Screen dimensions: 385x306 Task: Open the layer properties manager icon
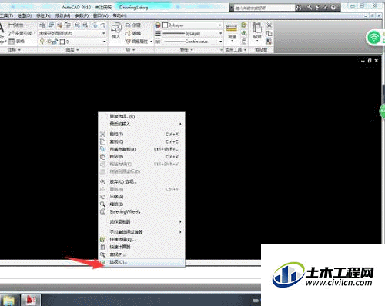tap(42, 25)
